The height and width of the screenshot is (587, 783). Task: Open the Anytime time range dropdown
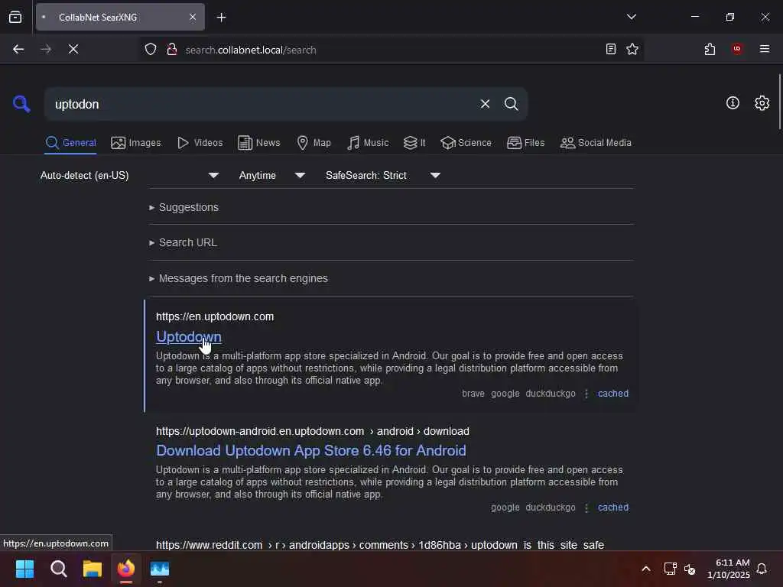coord(271,175)
